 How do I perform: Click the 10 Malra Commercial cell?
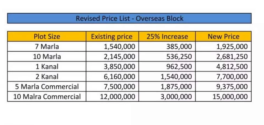click(47, 97)
